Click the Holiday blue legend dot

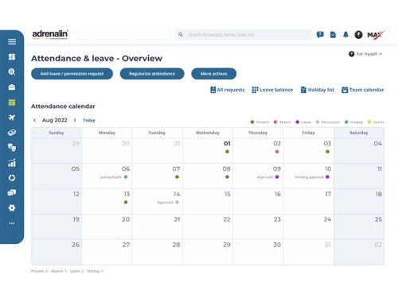(x=346, y=122)
